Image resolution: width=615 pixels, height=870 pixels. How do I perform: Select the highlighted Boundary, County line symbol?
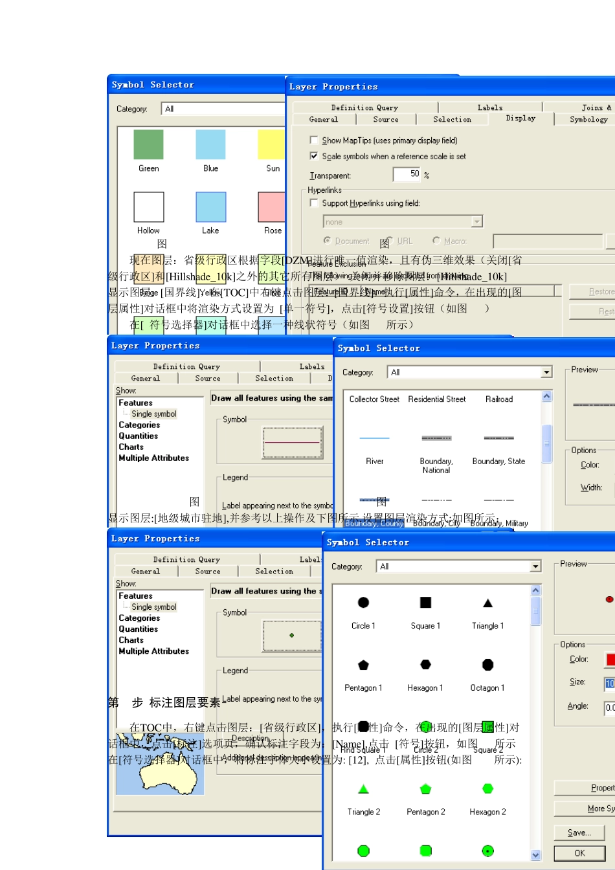tap(374, 523)
